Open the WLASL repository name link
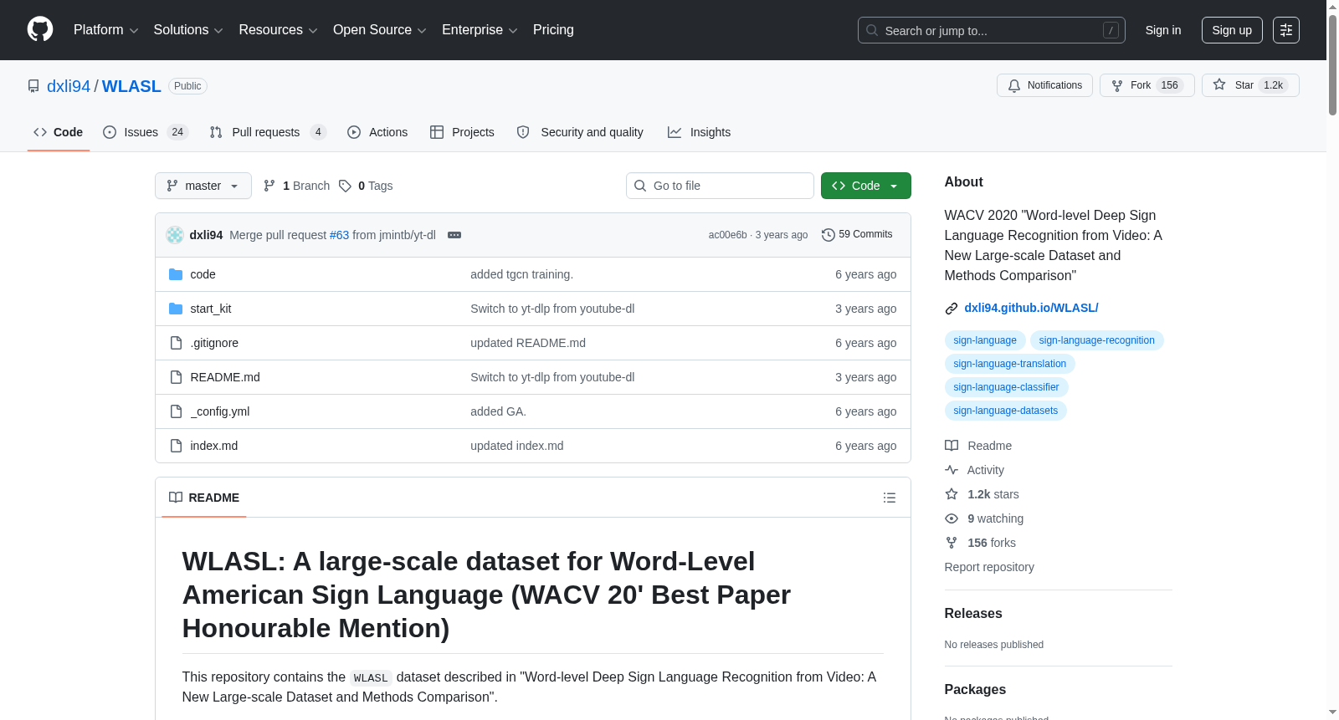This screenshot has height=720, width=1339. [131, 86]
